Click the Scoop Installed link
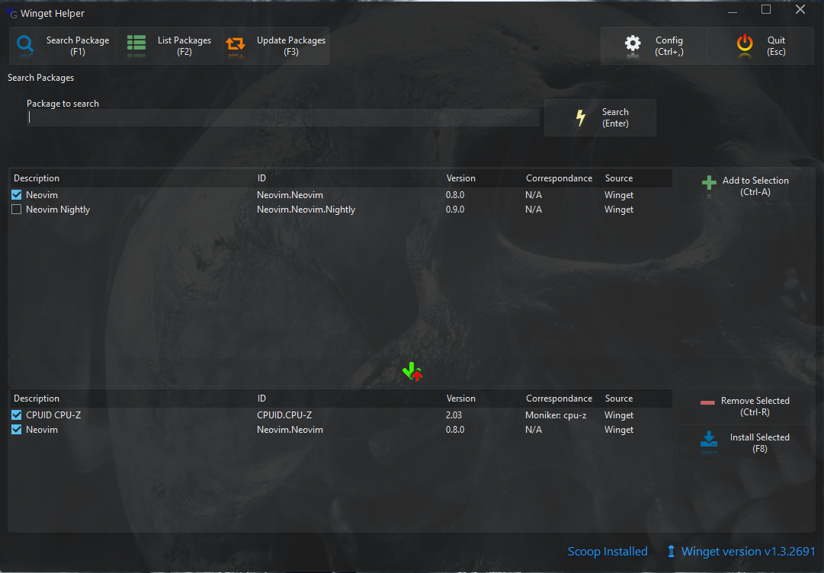 click(x=608, y=552)
